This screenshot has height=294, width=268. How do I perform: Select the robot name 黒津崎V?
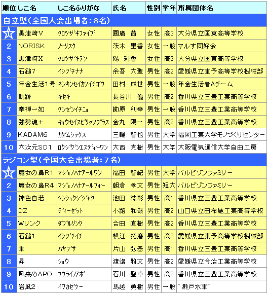tap(31, 33)
